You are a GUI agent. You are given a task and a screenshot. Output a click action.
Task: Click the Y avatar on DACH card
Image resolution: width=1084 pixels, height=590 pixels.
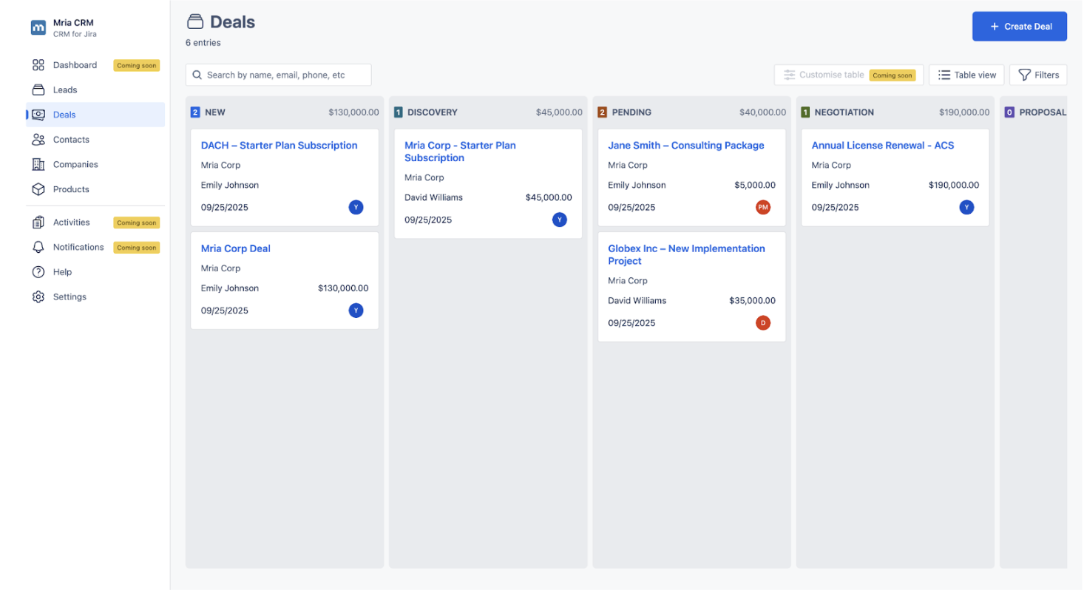click(x=356, y=208)
